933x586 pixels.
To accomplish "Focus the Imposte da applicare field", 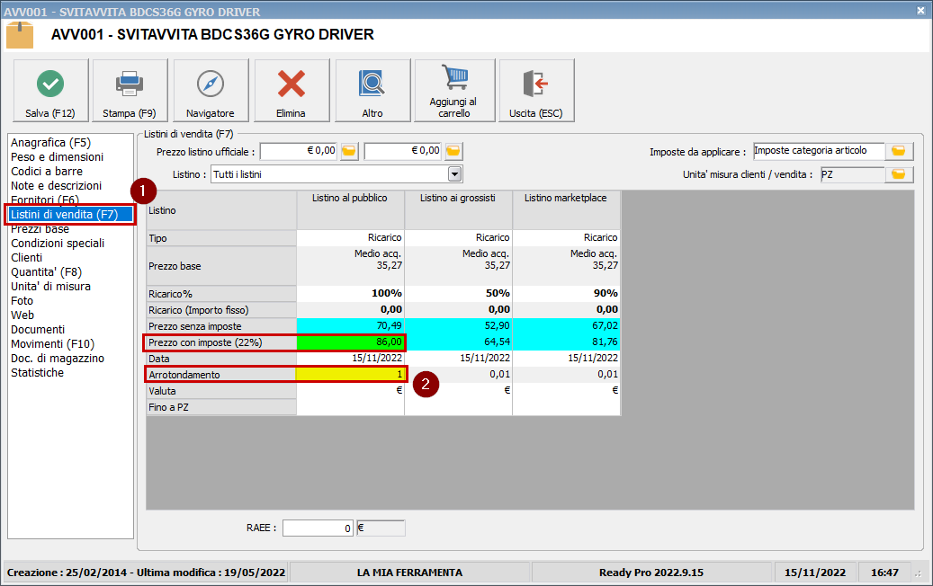I will 819,151.
